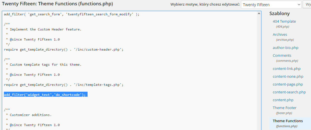Place cursor on custom-header.php require line
The image size is (311, 130).
64,49
